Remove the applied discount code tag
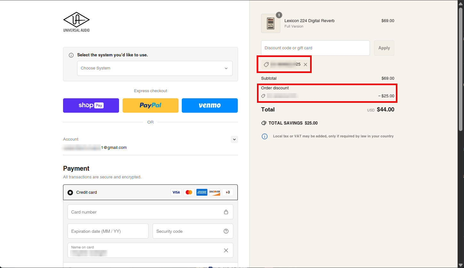Viewport: 464px width, 268px height. click(305, 65)
